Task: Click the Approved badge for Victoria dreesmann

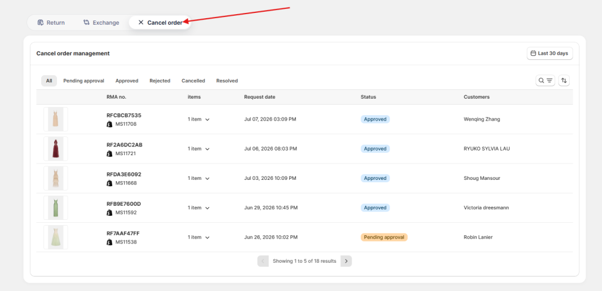Action: click(x=375, y=208)
